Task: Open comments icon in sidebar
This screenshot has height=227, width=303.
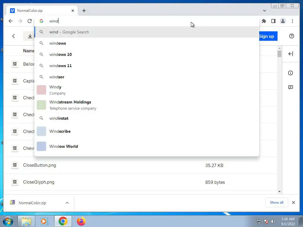Action: click(x=291, y=87)
